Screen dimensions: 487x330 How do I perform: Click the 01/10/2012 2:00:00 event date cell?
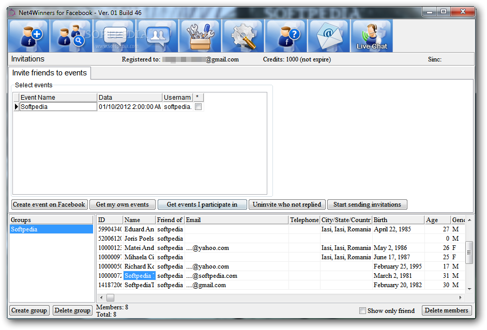(x=130, y=107)
